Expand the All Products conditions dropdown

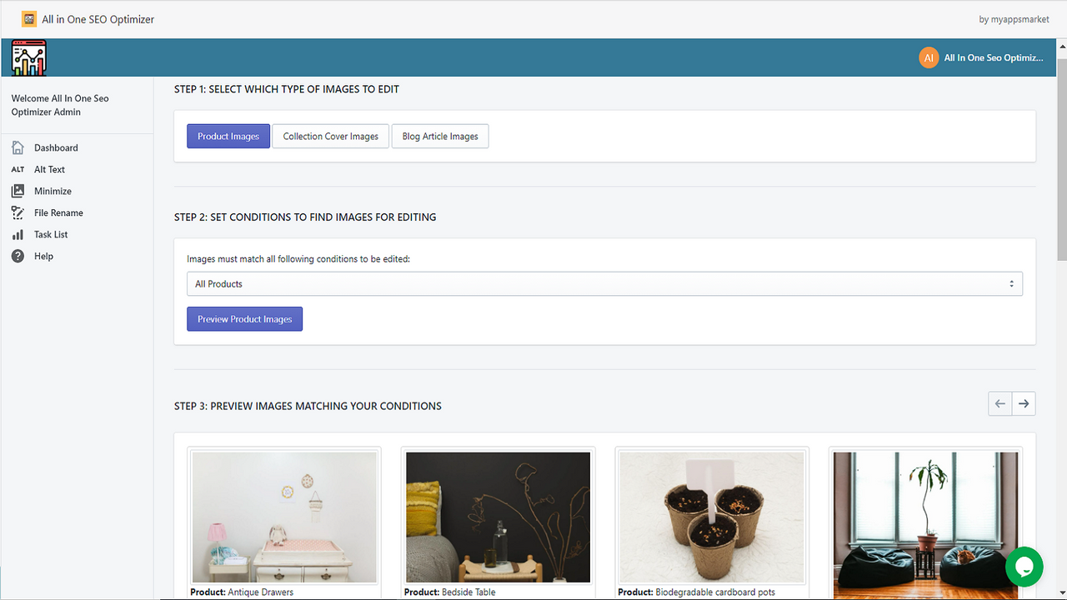click(x=604, y=283)
